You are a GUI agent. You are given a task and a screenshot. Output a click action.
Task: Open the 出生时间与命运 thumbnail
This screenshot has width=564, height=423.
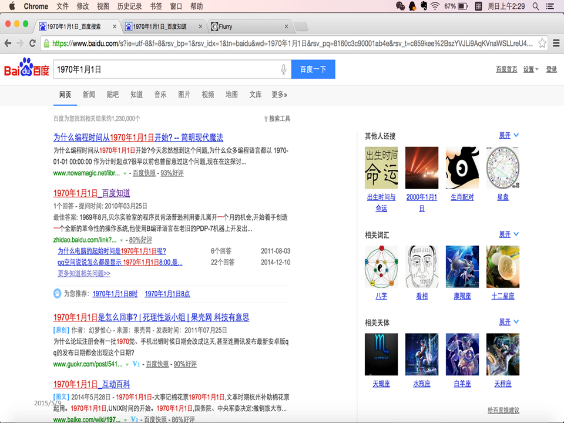tap(381, 167)
